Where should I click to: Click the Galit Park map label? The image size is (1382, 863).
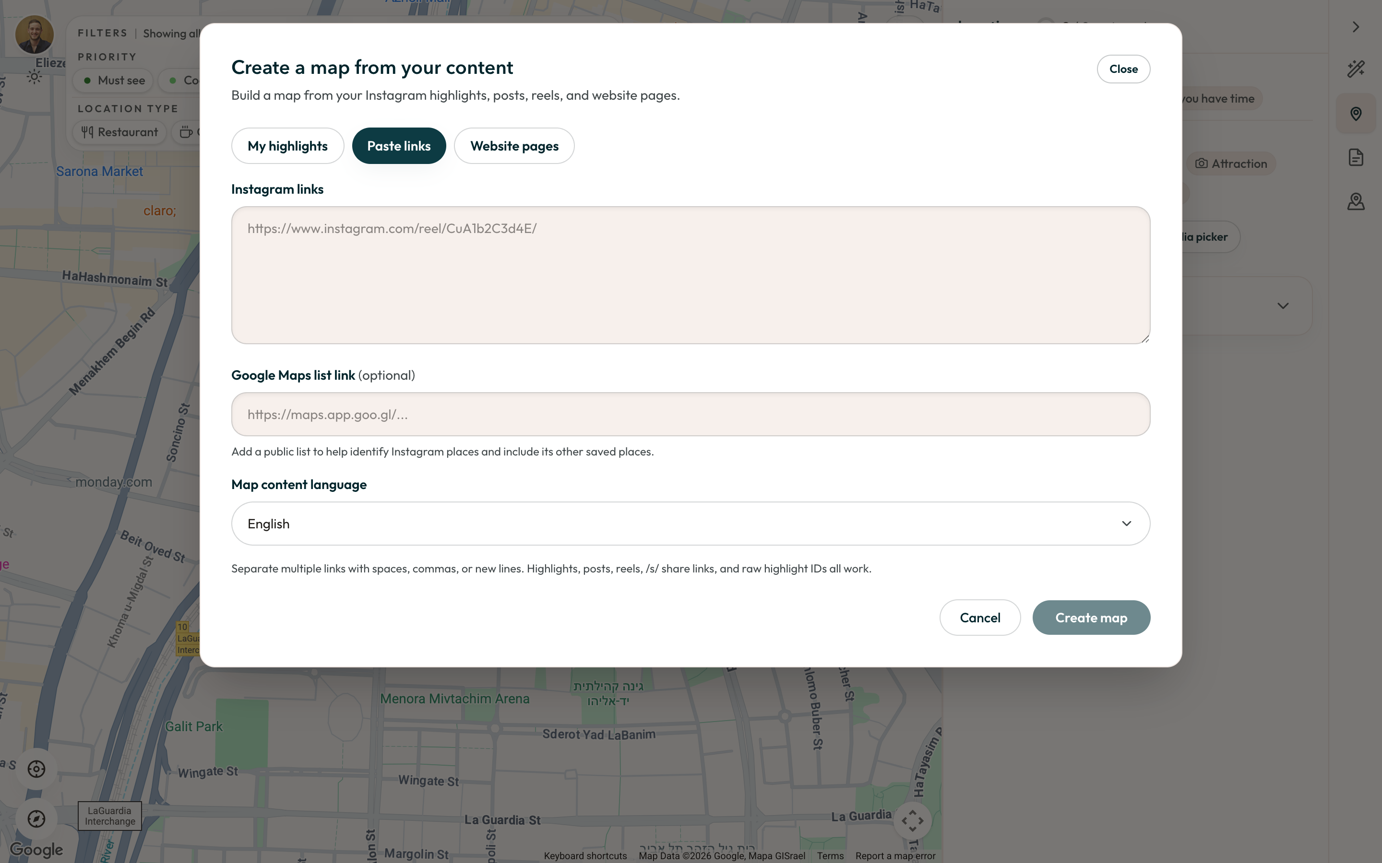click(193, 726)
